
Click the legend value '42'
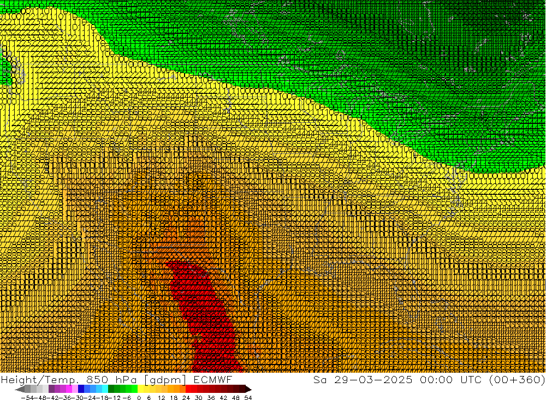pos(223,398)
